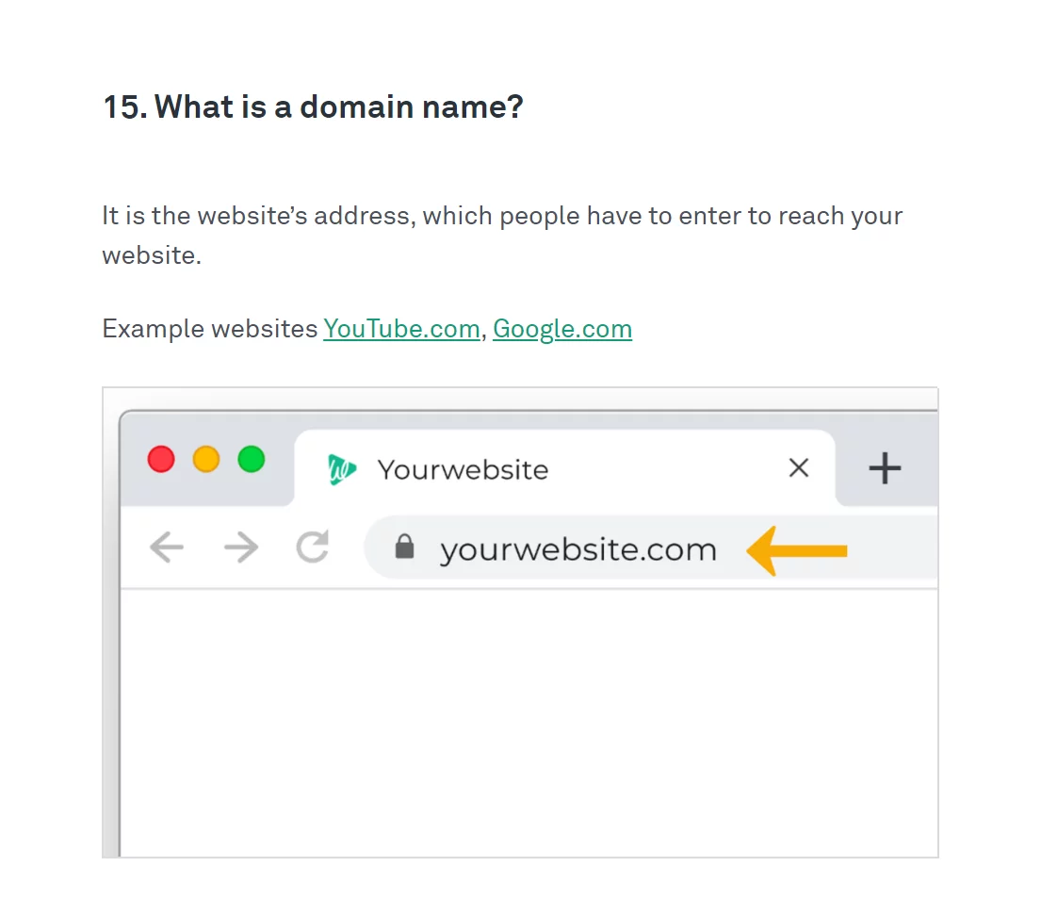Reload the page with the refresh icon
This screenshot has height=899, width=1041.
click(x=313, y=548)
